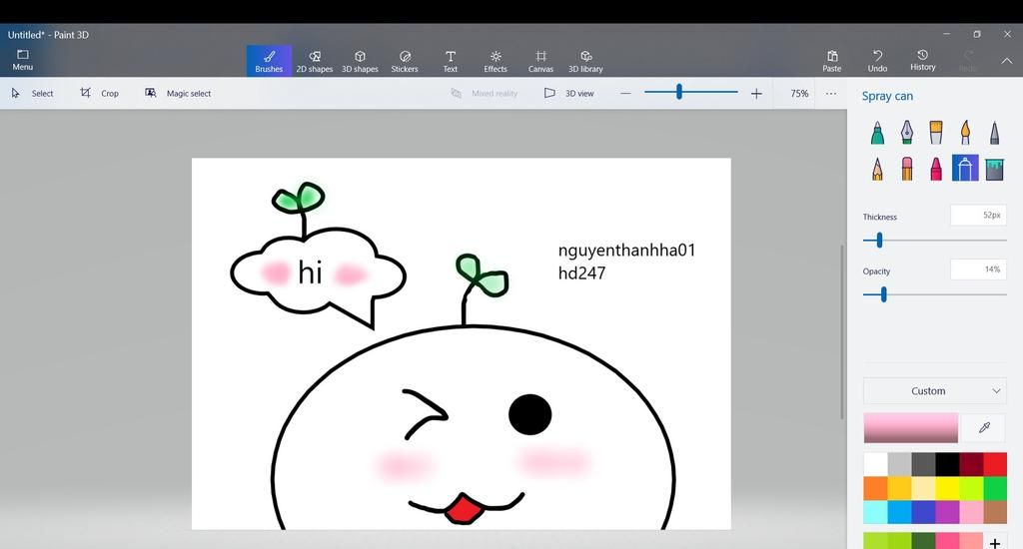
Task: Choose the bright red color swatch
Action: point(995,464)
